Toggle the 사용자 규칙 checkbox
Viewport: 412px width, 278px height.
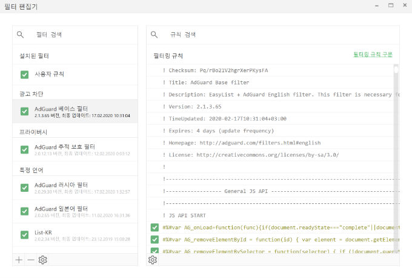point(24,75)
